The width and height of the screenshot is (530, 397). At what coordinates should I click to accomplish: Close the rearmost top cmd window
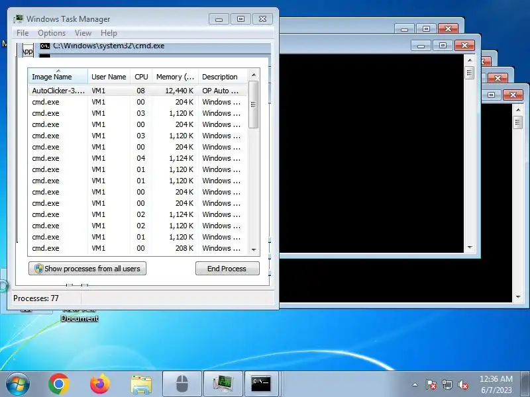pyautogui.click(x=449, y=28)
